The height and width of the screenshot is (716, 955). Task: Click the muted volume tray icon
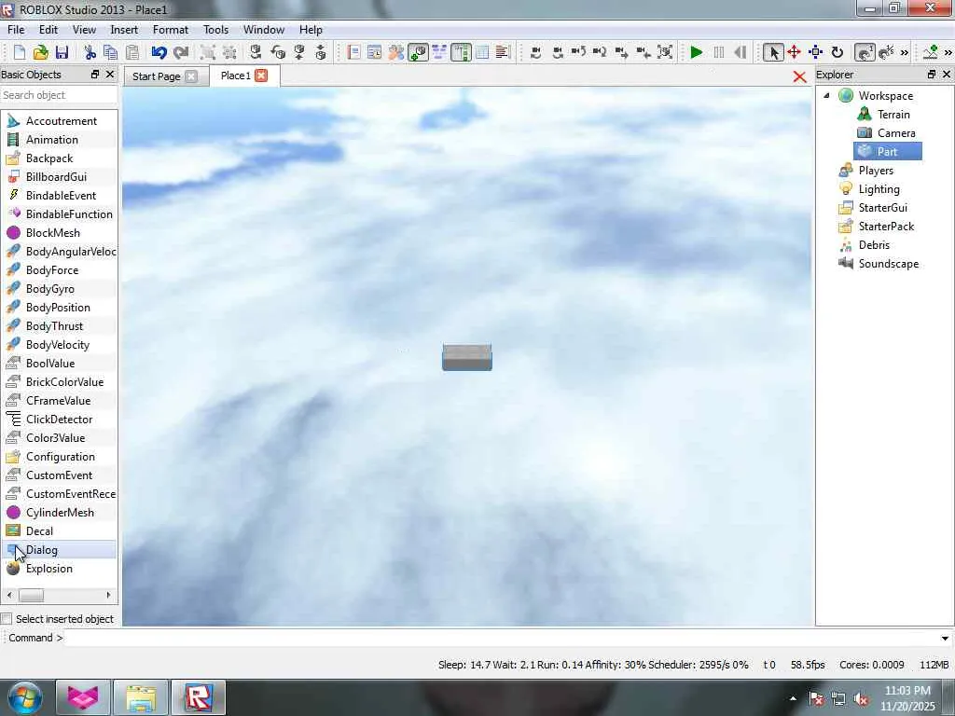pyautogui.click(x=861, y=699)
